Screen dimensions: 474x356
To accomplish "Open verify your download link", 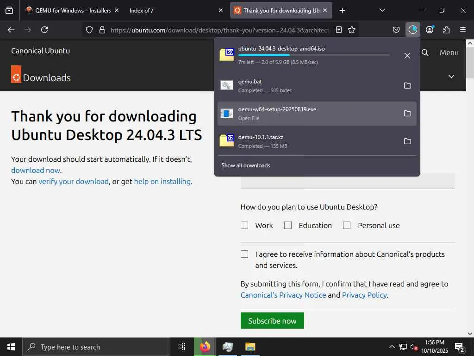I will [74, 182].
